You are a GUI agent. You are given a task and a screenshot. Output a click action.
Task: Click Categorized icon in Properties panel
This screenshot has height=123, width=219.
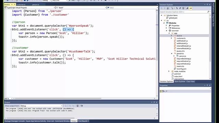click(x=161, y=91)
